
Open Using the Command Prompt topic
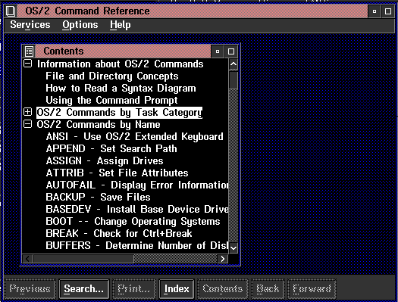[111, 101]
